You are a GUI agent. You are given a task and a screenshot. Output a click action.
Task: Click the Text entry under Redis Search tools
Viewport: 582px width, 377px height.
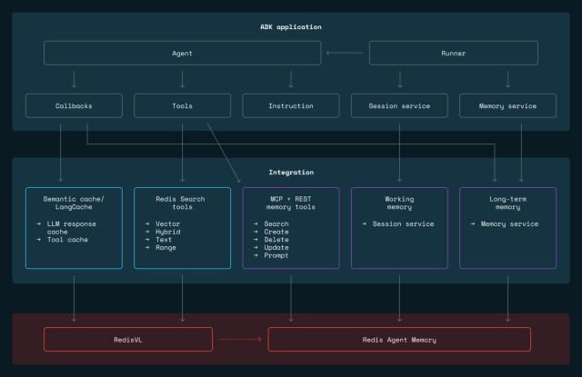(x=164, y=240)
